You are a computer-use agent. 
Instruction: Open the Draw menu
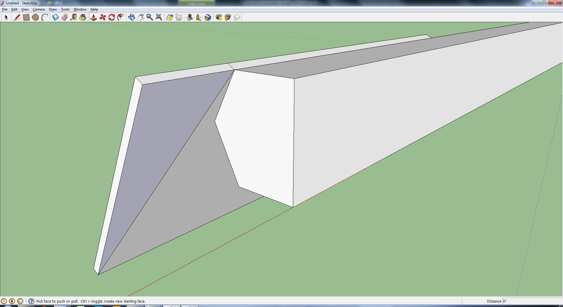(x=53, y=9)
